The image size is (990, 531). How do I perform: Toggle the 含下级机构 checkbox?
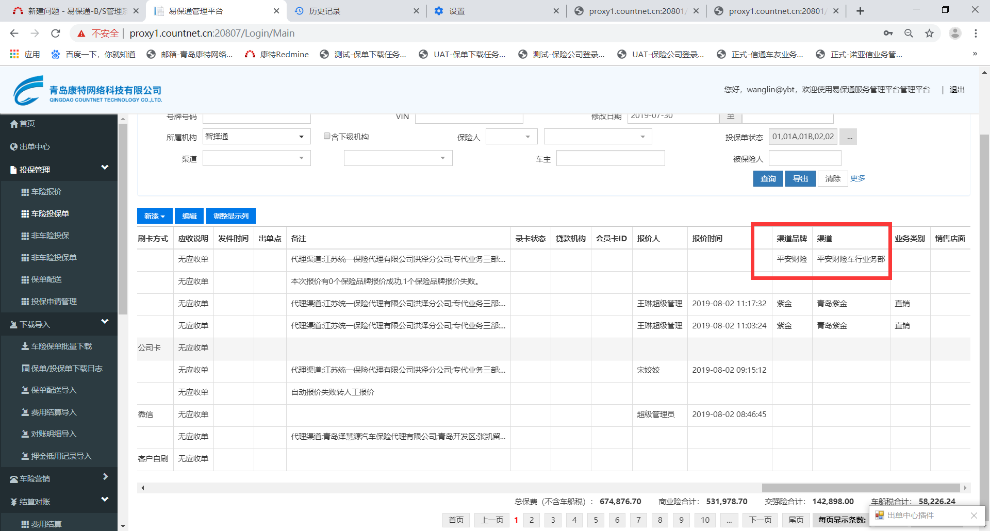coord(327,136)
